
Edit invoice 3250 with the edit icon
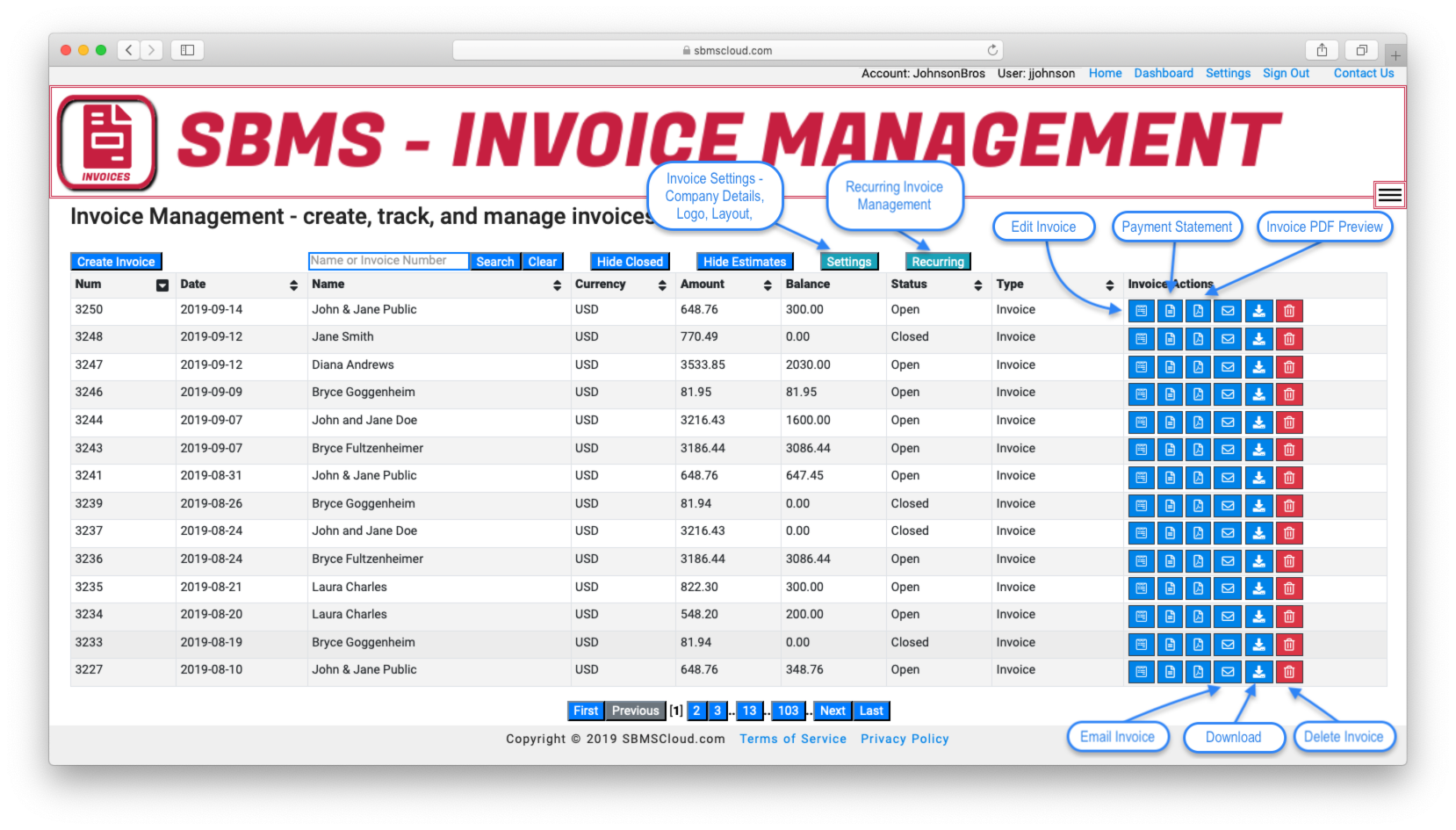(1141, 311)
